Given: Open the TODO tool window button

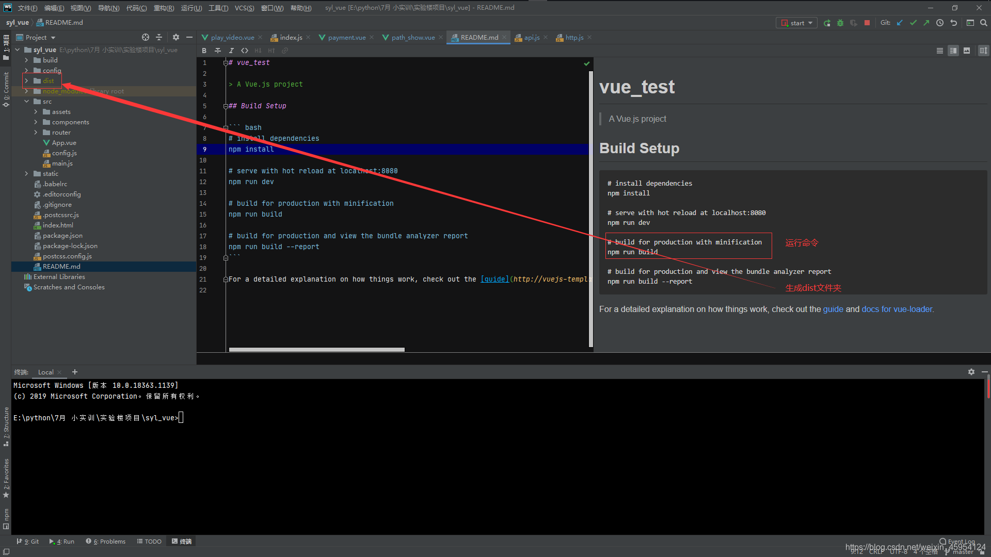Looking at the screenshot, I should [149, 542].
